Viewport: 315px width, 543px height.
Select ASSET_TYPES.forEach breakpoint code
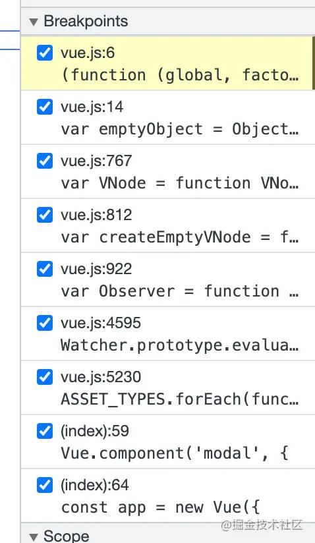(x=180, y=399)
